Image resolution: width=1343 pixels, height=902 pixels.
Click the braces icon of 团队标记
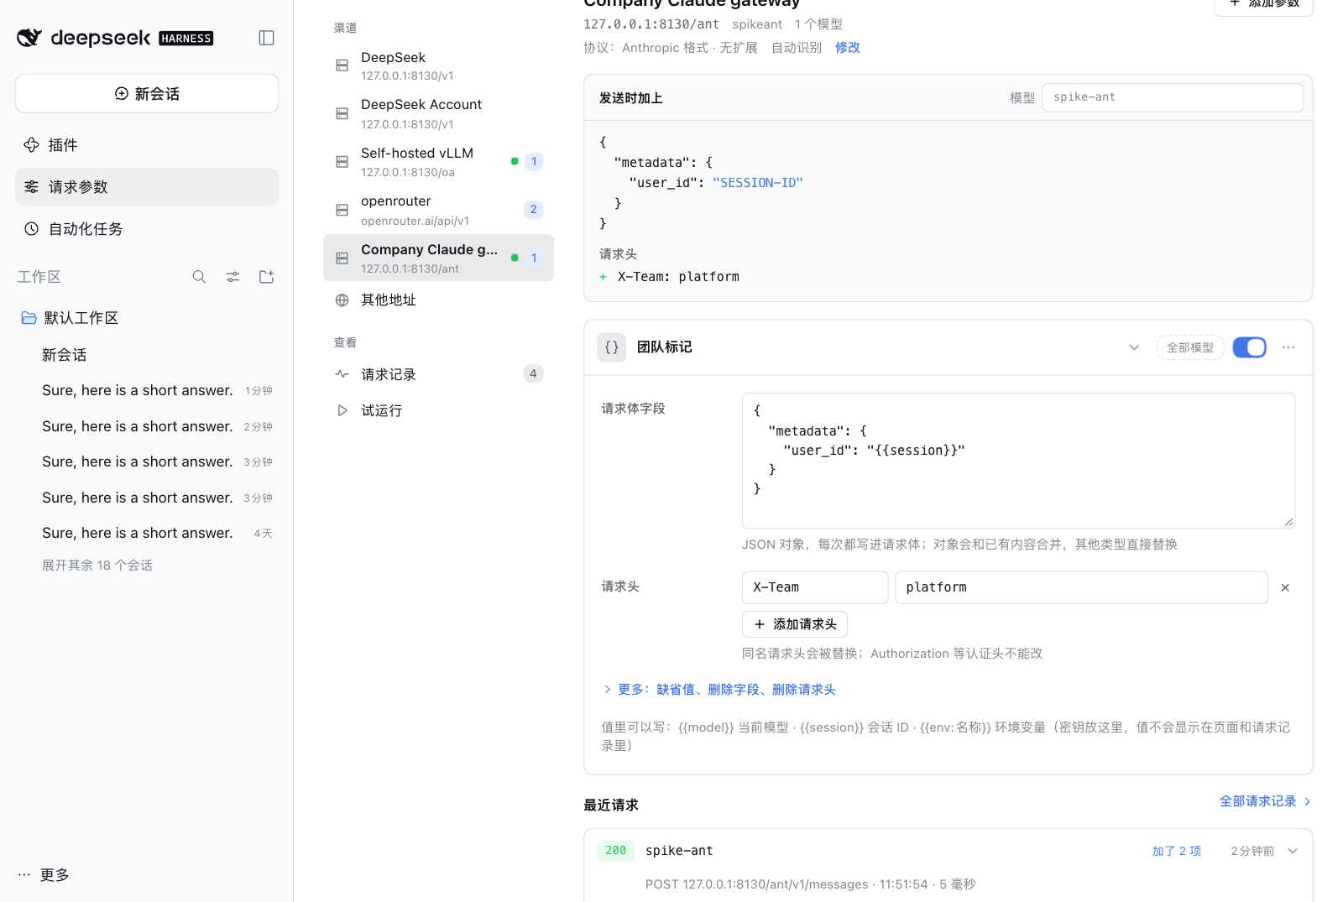[612, 347]
